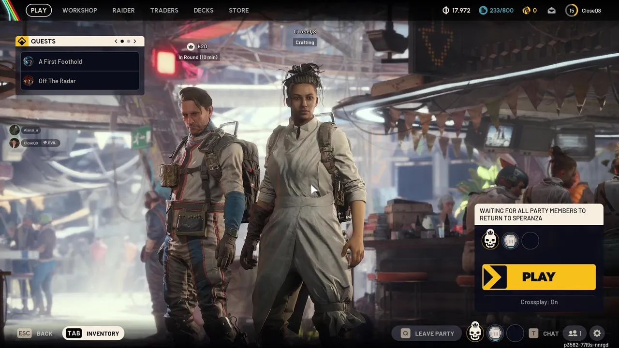Toggle the Crossplay: On setting

tap(539, 302)
